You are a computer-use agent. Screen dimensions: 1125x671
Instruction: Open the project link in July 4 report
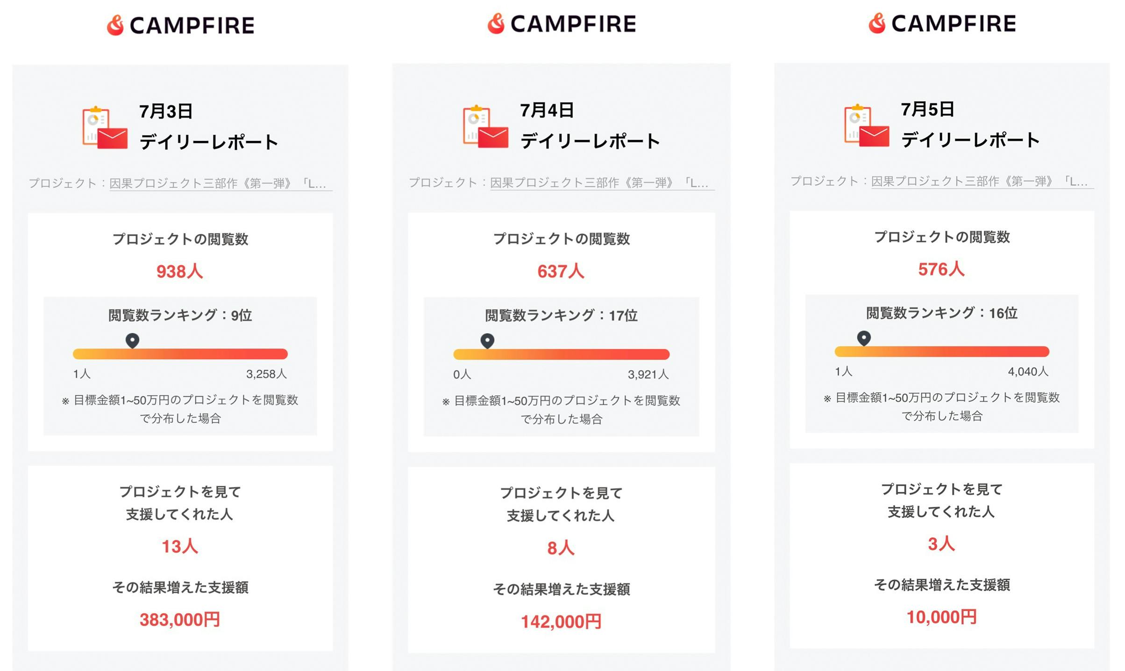tap(599, 183)
